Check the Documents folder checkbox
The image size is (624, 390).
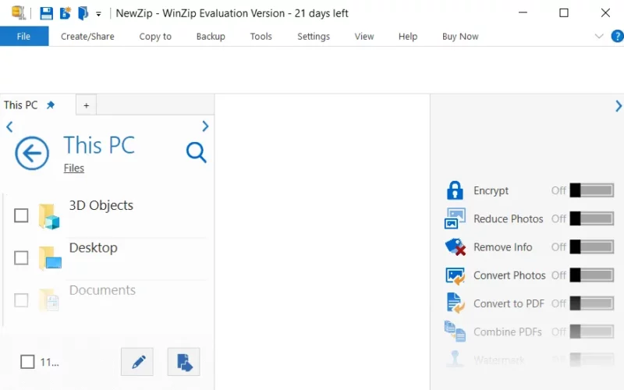(21, 300)
